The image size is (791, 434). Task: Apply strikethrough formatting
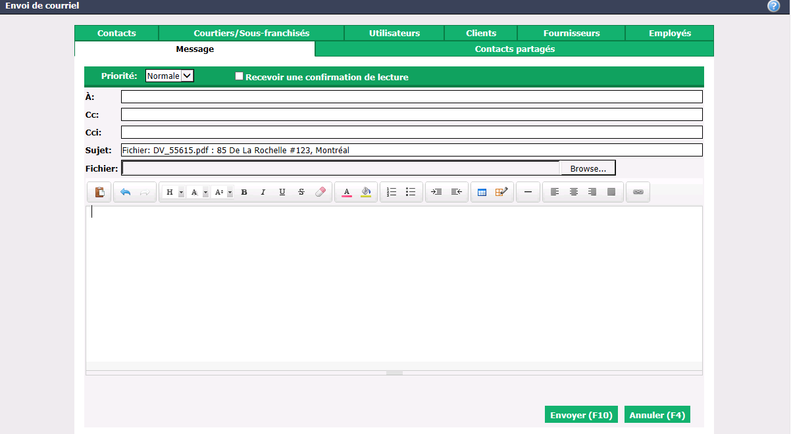301,192
